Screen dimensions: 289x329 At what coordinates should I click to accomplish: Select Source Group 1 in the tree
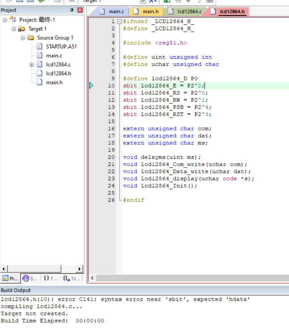(55, 38)
